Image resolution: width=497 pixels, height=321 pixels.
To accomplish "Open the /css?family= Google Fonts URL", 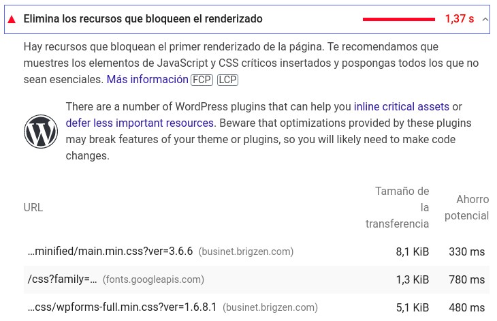I will coord(63,279).
